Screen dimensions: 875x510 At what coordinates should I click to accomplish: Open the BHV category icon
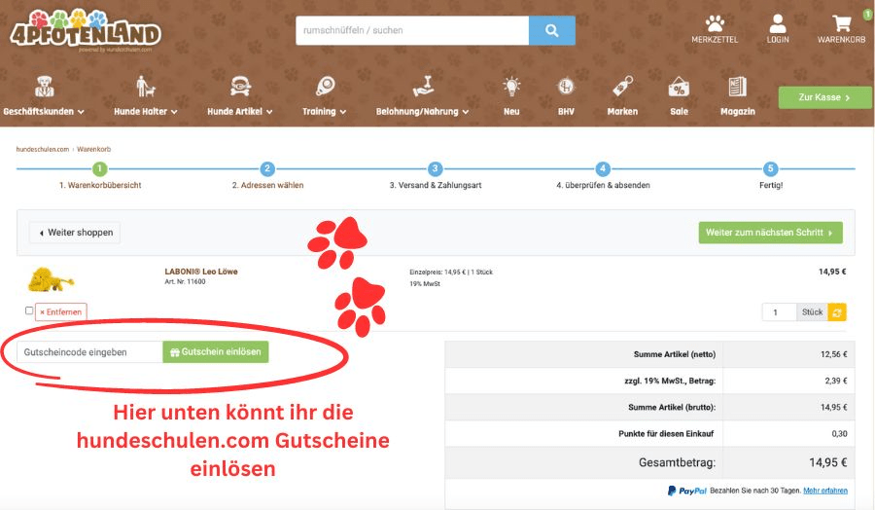[x=566, y=88]
